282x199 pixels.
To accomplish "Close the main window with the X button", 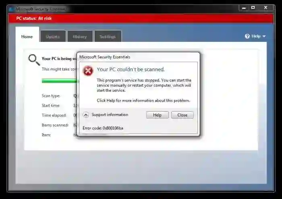I will 265,8.
